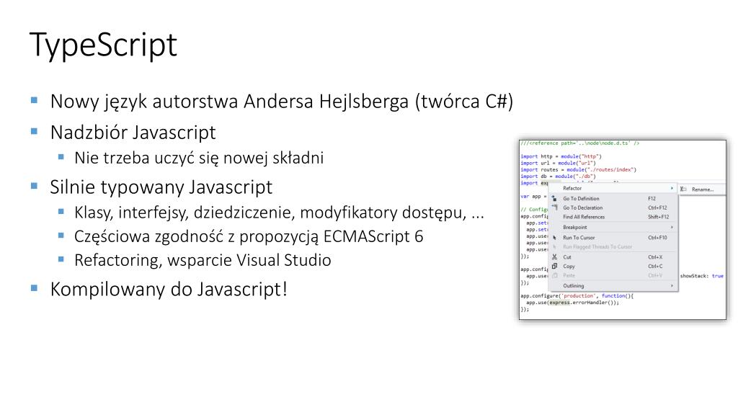The height and width of the screenshot is (415, 738).
Task: Click the reference path comment line in code
Action: pyautogui.click(x=580, y=143)
